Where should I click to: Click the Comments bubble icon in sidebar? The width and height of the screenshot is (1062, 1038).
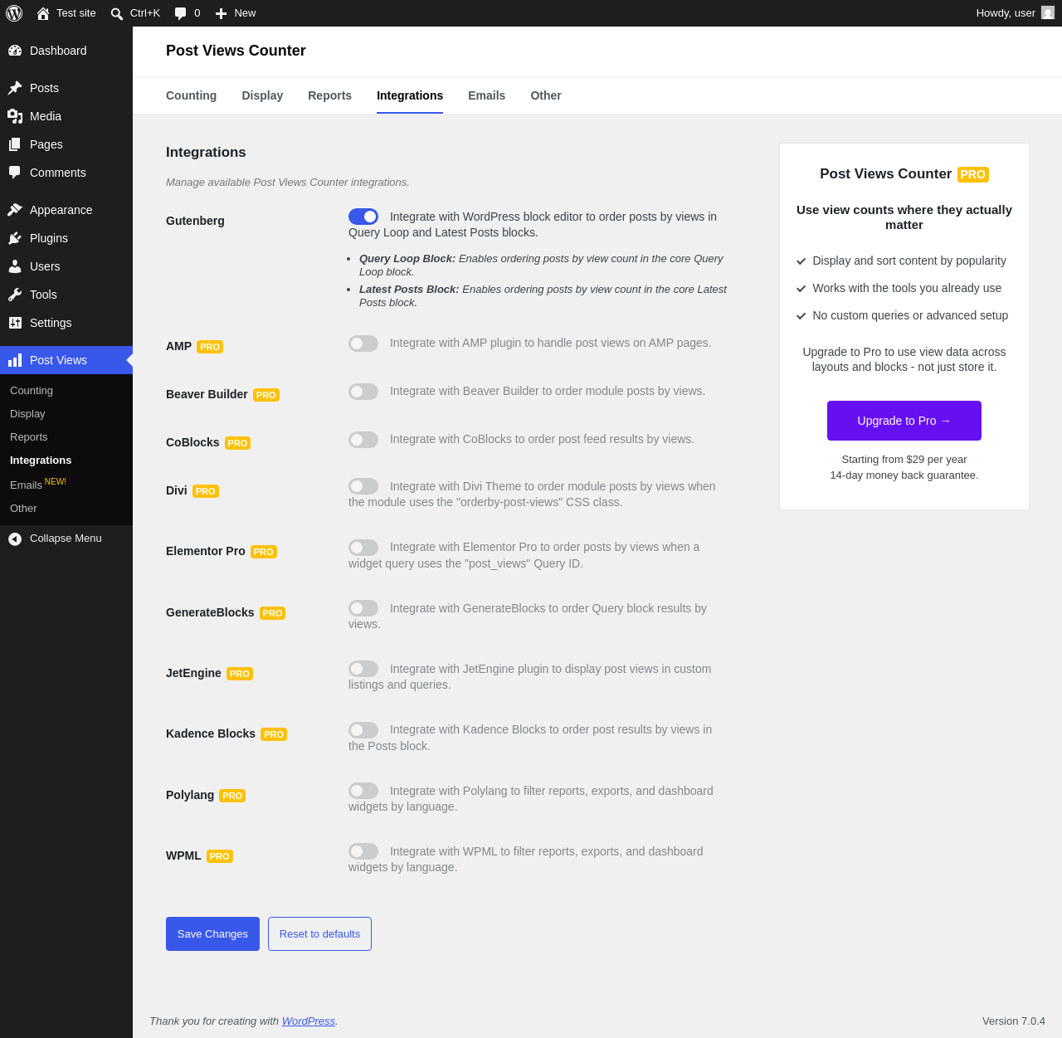coord(15,173)
